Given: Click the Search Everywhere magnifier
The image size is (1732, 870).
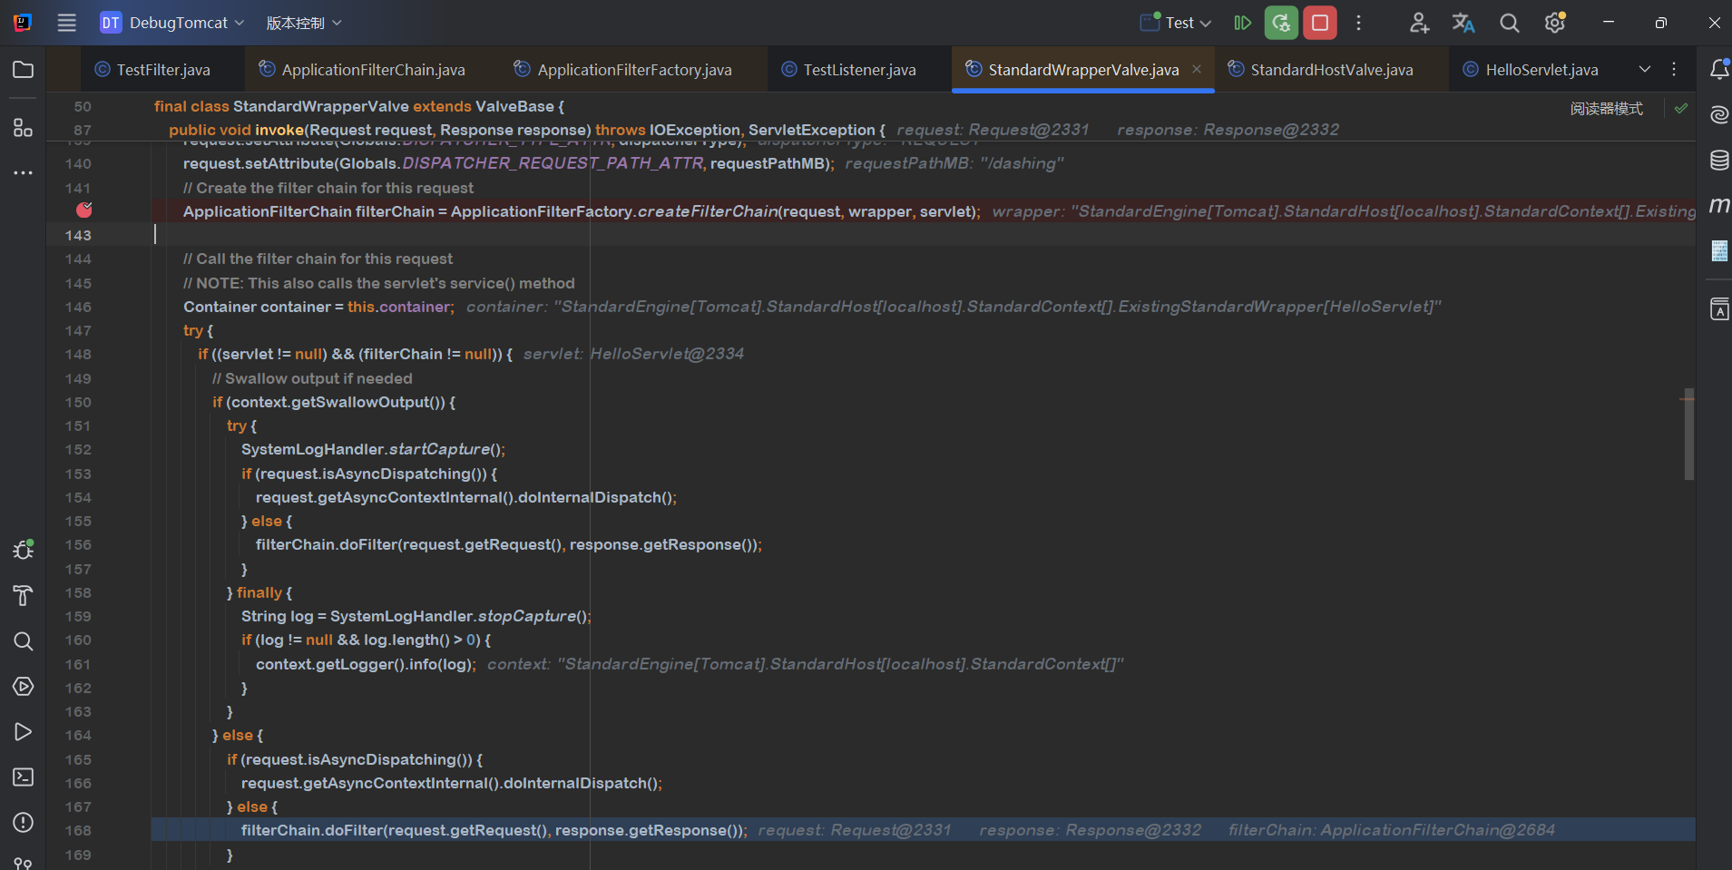Looking at the screenshot, I should pyautogui.click(x=1509, y=23).
